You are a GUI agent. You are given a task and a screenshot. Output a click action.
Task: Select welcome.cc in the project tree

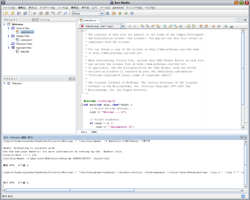(x=27, y=32)
